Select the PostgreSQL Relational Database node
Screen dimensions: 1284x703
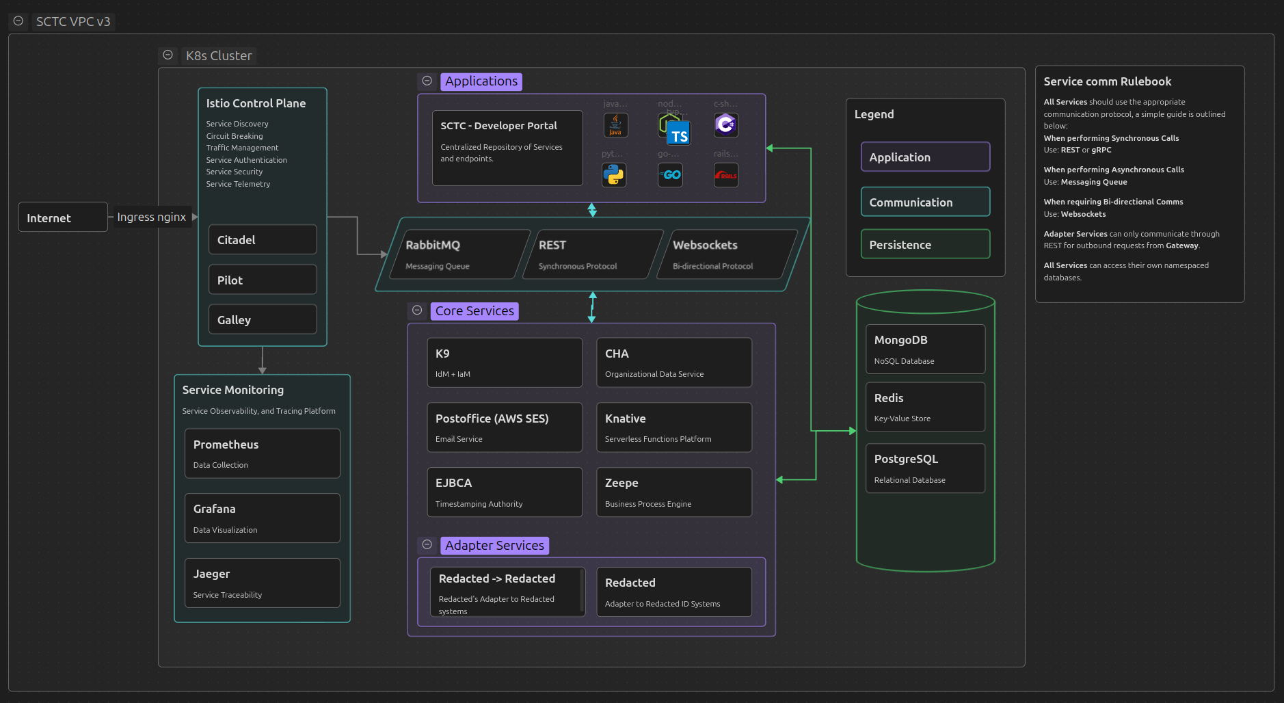click(x=925, y=468)
